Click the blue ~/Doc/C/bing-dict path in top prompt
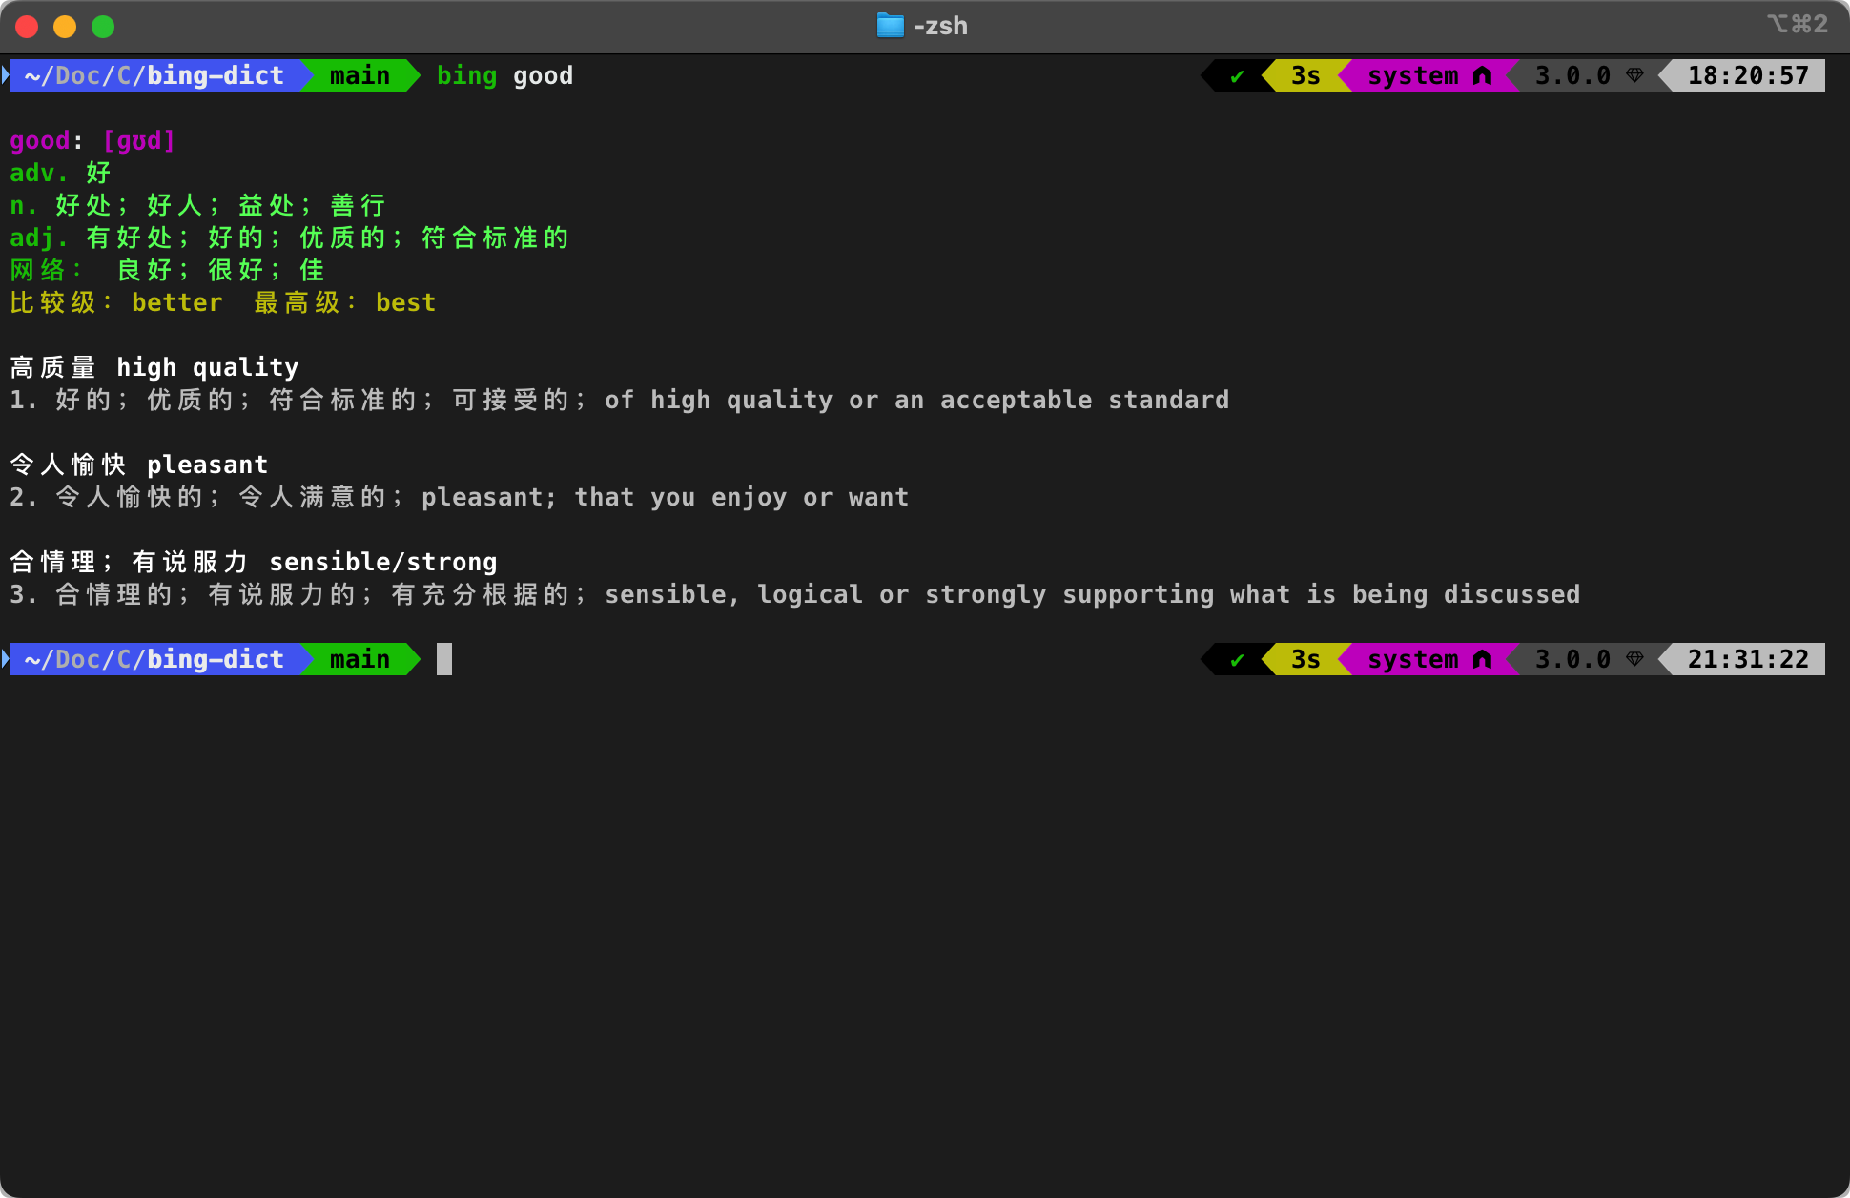This screenshot has width=1850, height=1198. click(x=154, y=76)
